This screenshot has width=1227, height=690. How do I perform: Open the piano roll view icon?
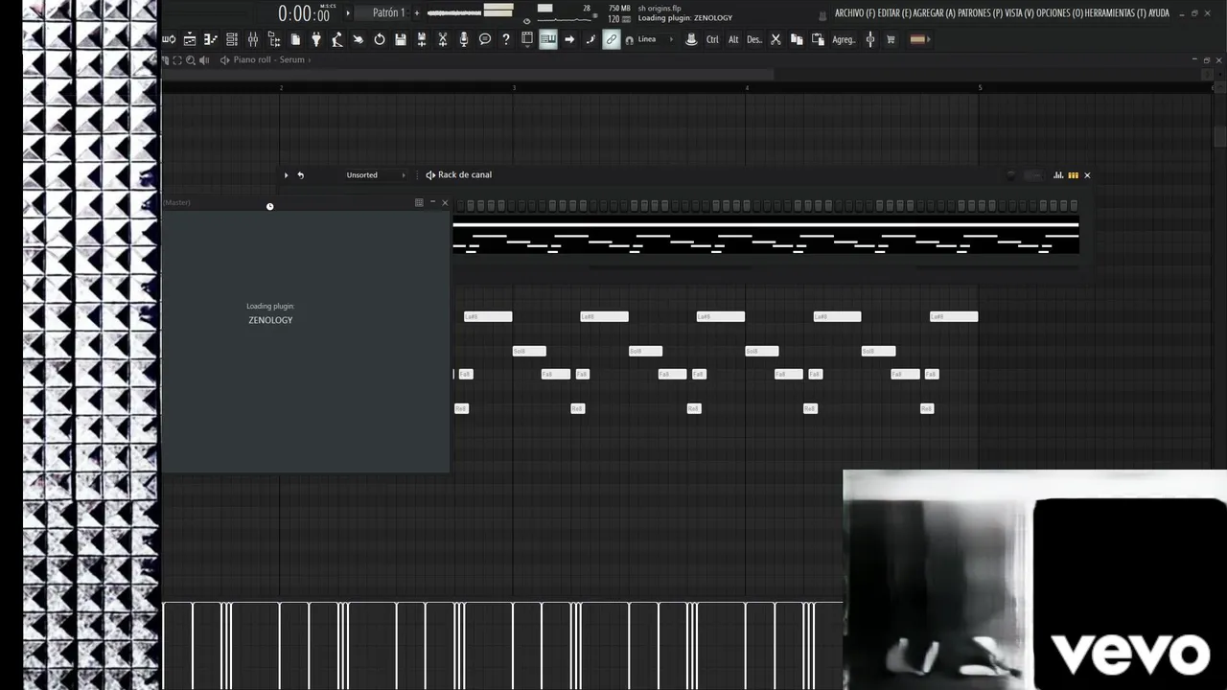click(x=211, y=39)
